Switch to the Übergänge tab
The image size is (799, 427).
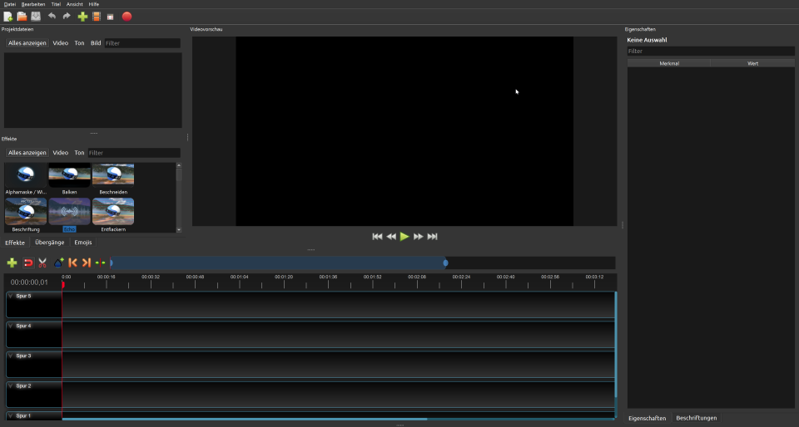pos(50,243)
